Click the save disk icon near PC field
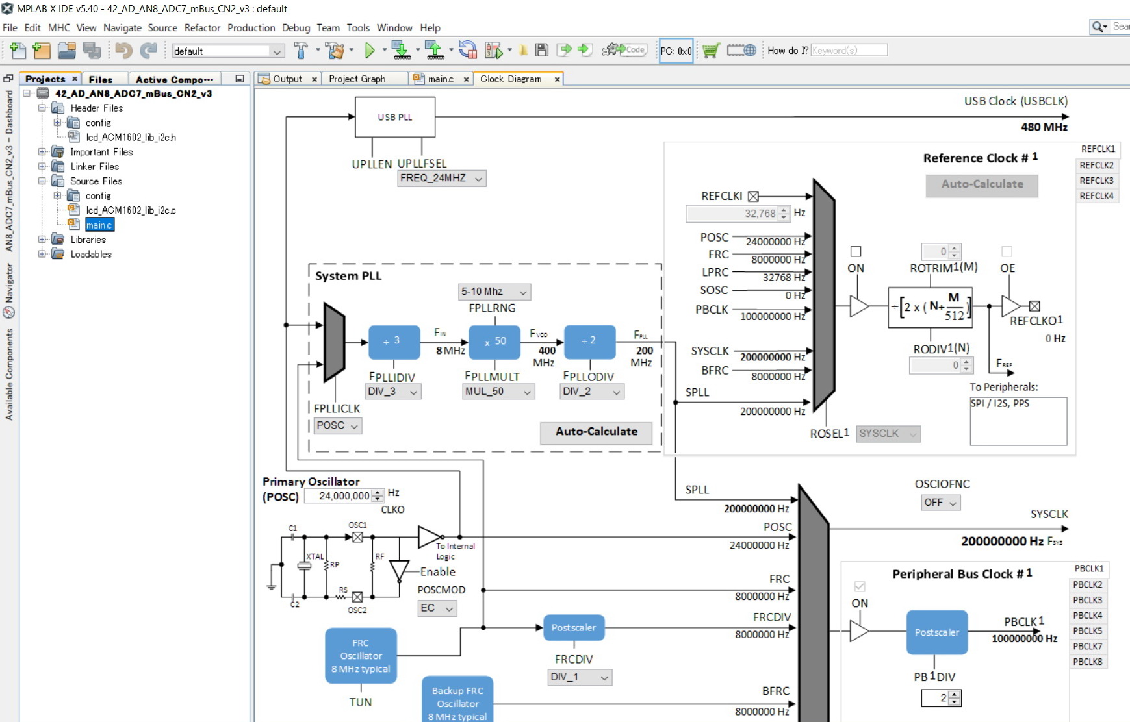The height and width of the screenshot is (722, 1130). click(x=542, y=50)
